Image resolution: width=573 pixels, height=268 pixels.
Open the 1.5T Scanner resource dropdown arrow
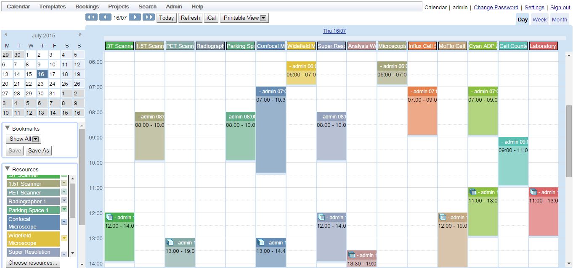coord(64,183)
